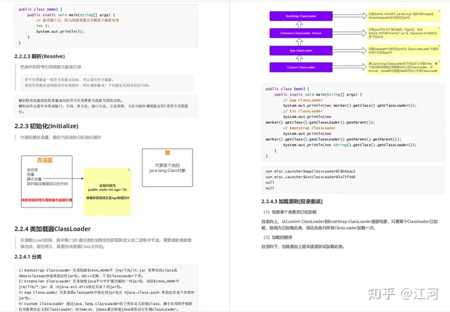Click the paragraph starting "自顶向下"
Viewport: 450px width, 312px height.
pos(302,246)
